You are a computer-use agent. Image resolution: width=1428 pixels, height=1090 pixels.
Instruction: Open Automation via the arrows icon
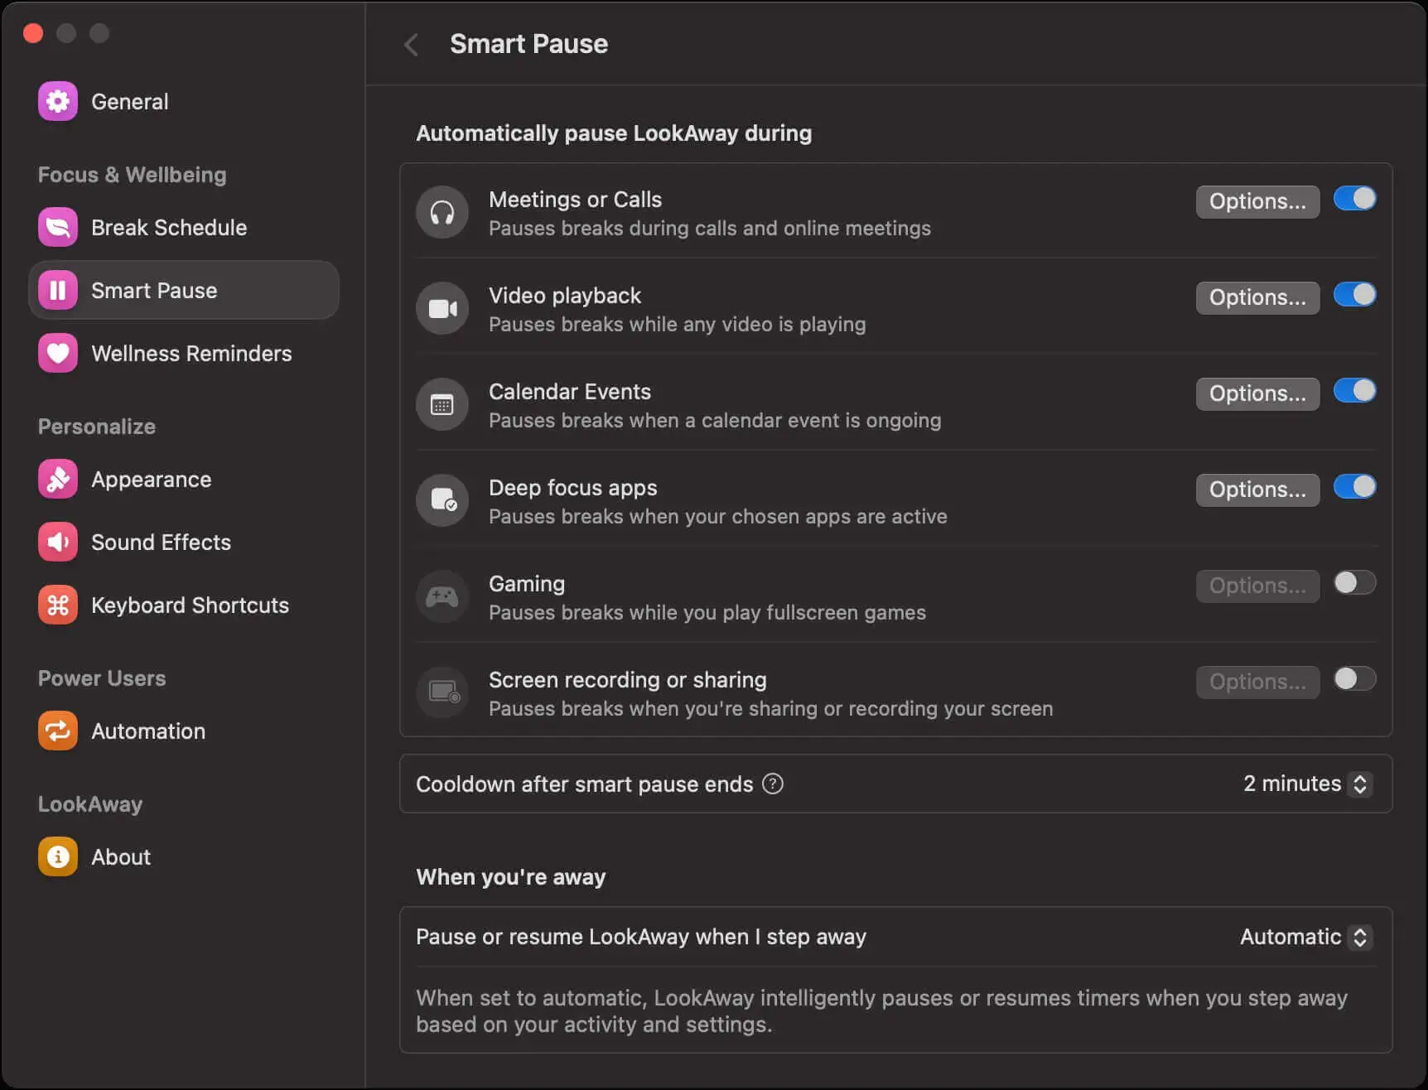pos(57,731)
